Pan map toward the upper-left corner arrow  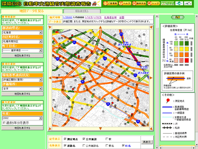point(50,27)
